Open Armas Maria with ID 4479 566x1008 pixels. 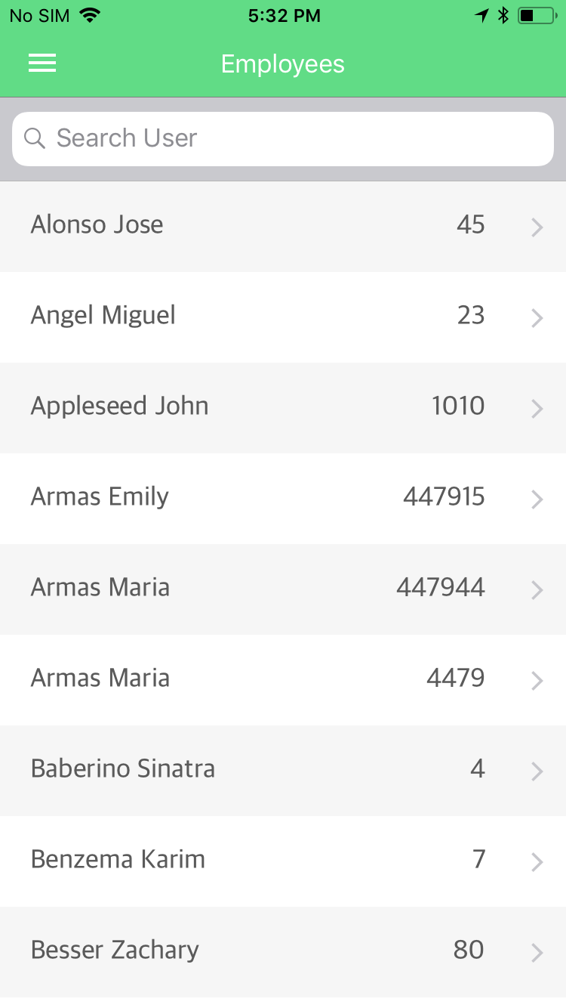pyautogui.click(x=100, y=679)
